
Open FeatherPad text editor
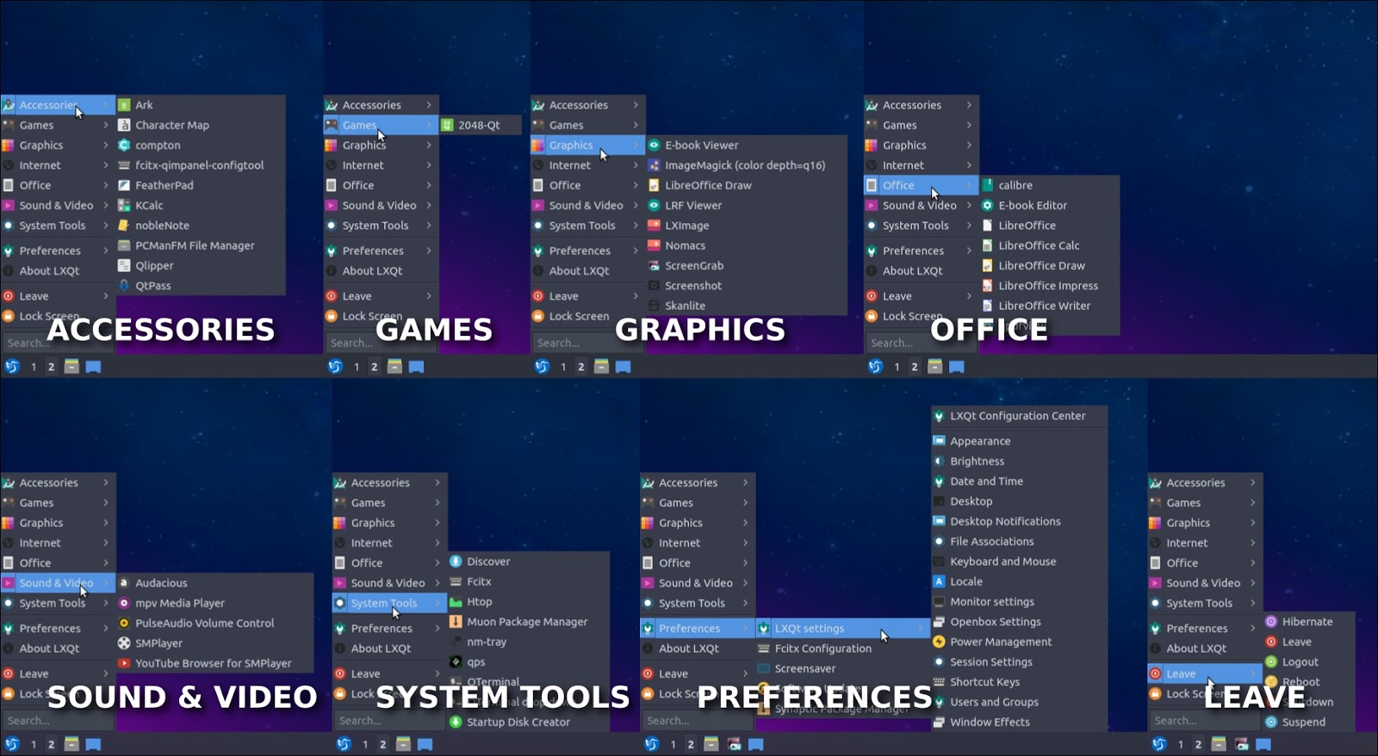pos(200,185)
